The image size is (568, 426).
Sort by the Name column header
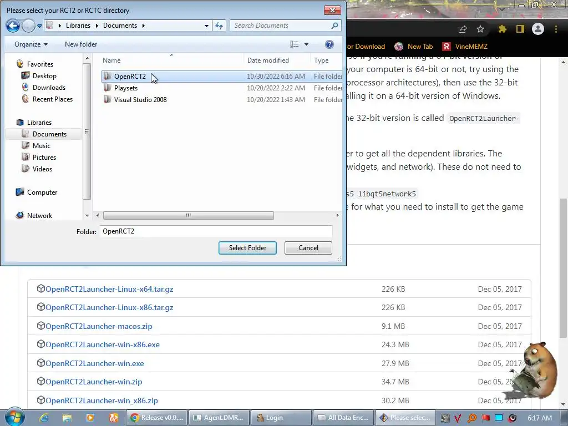171,60
